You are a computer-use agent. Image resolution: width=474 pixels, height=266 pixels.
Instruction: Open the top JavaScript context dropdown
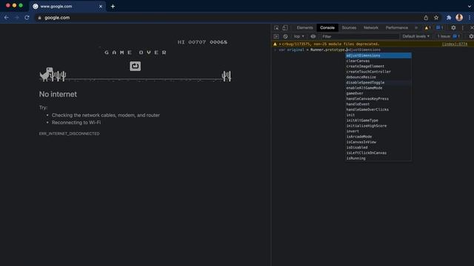point(299,36)
